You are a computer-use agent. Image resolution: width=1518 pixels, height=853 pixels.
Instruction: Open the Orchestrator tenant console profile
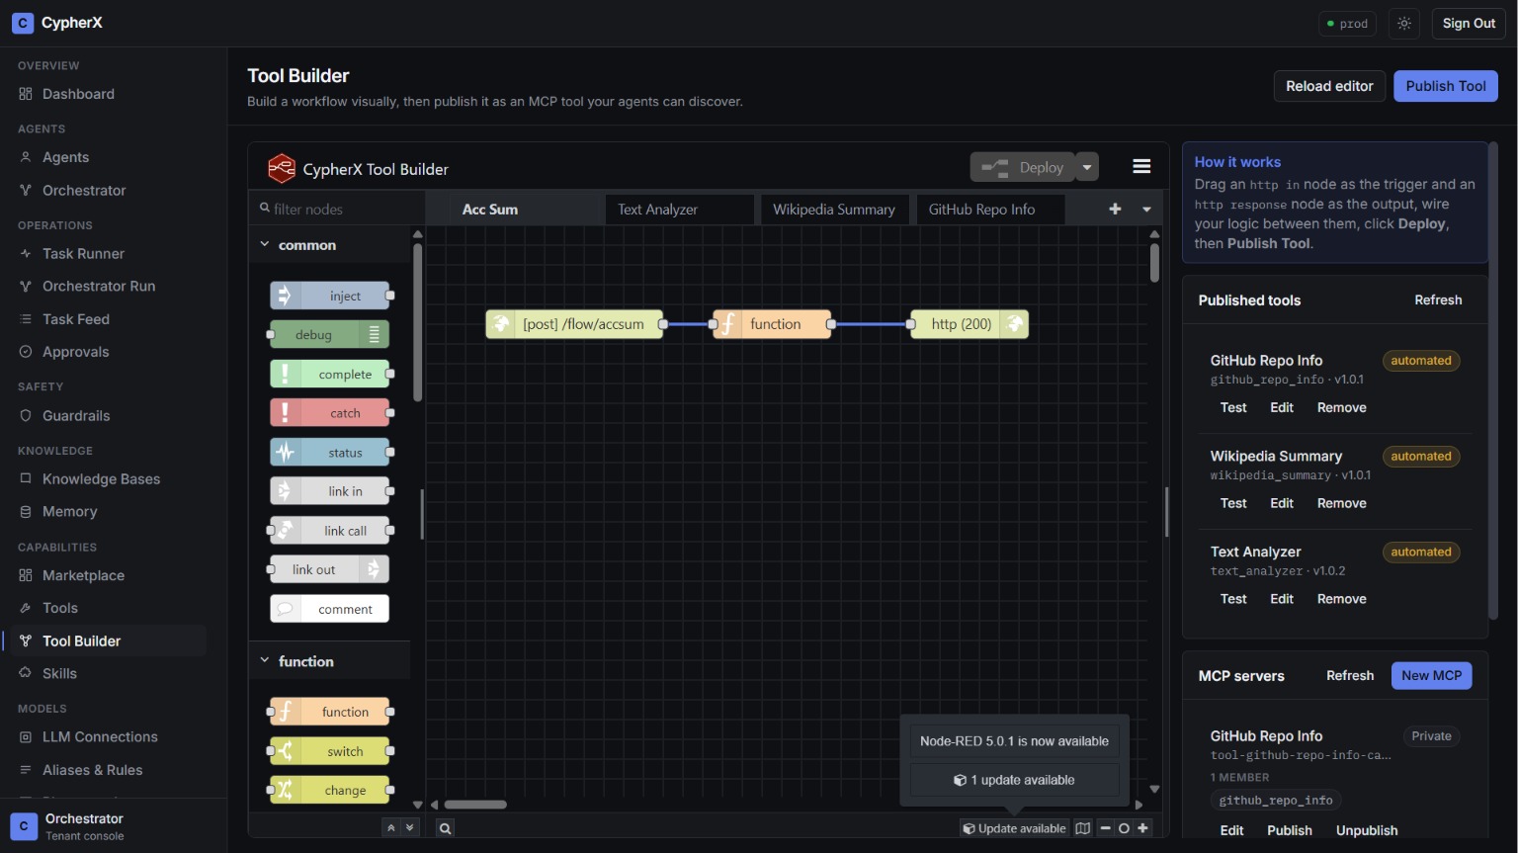point(114,826)
